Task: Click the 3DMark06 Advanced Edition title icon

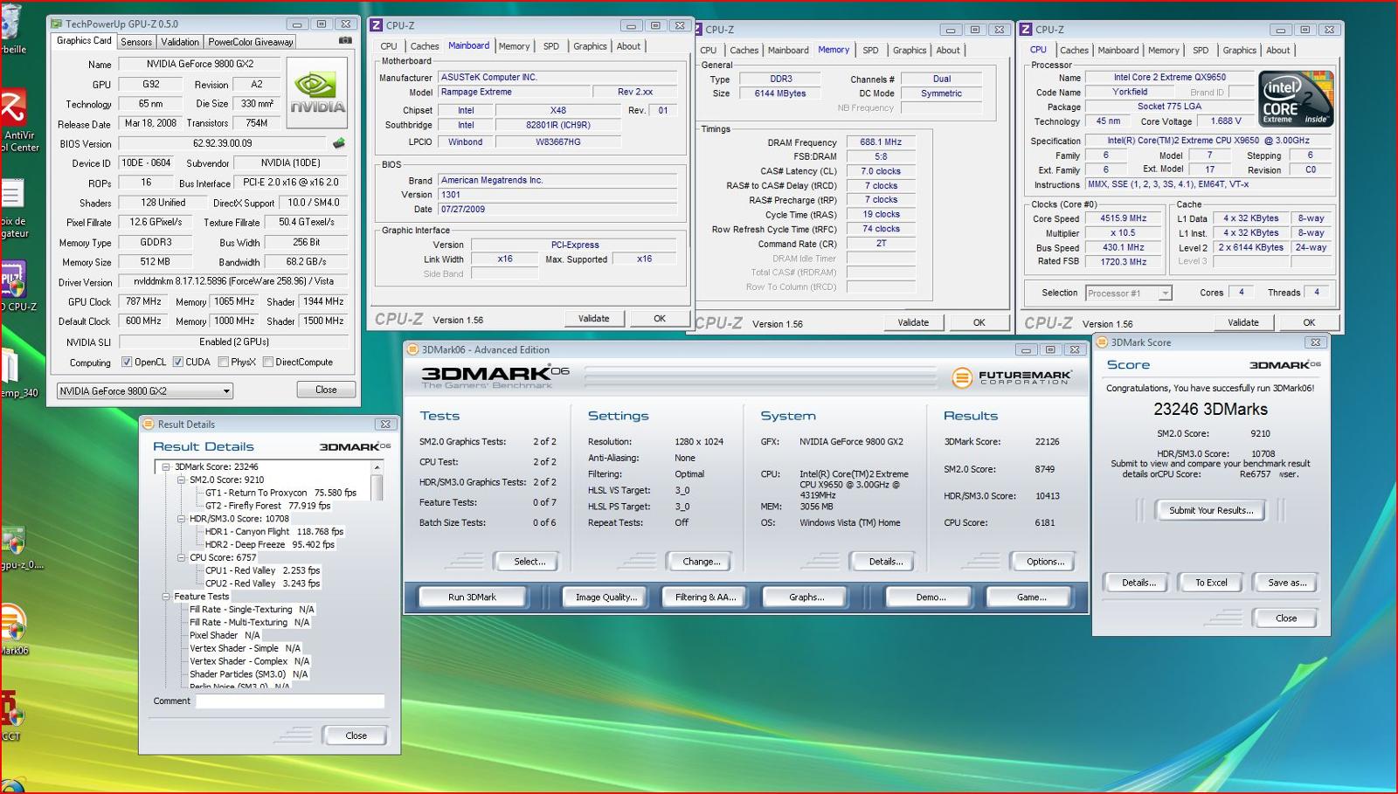Action: [x=412, y=349]
